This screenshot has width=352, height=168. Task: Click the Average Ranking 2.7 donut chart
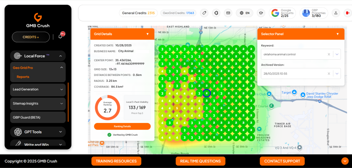pos(108,108)
